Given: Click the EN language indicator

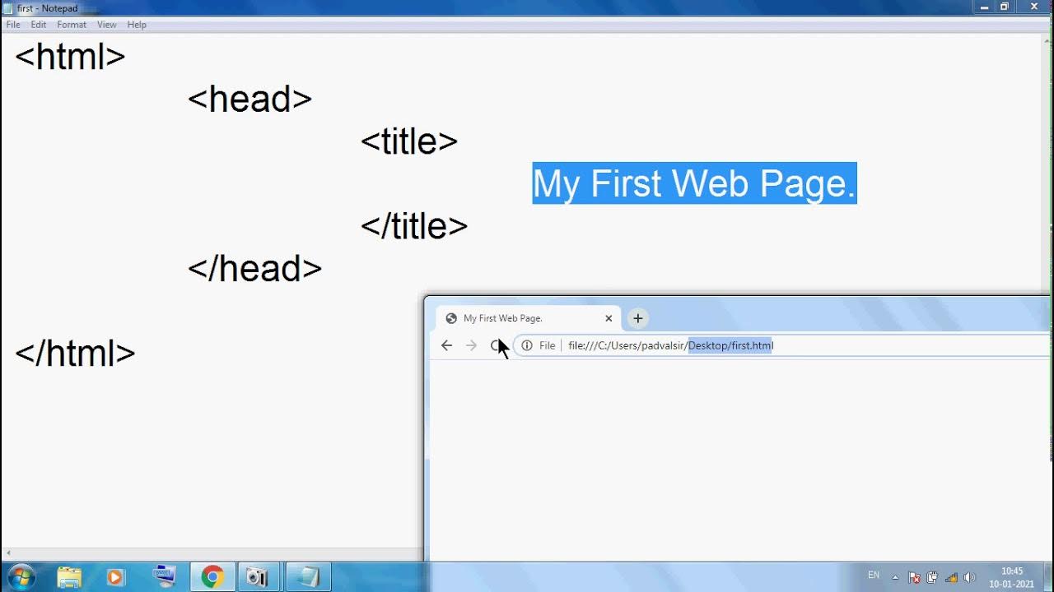Looking at the screenshot, I should pos(874,575).
